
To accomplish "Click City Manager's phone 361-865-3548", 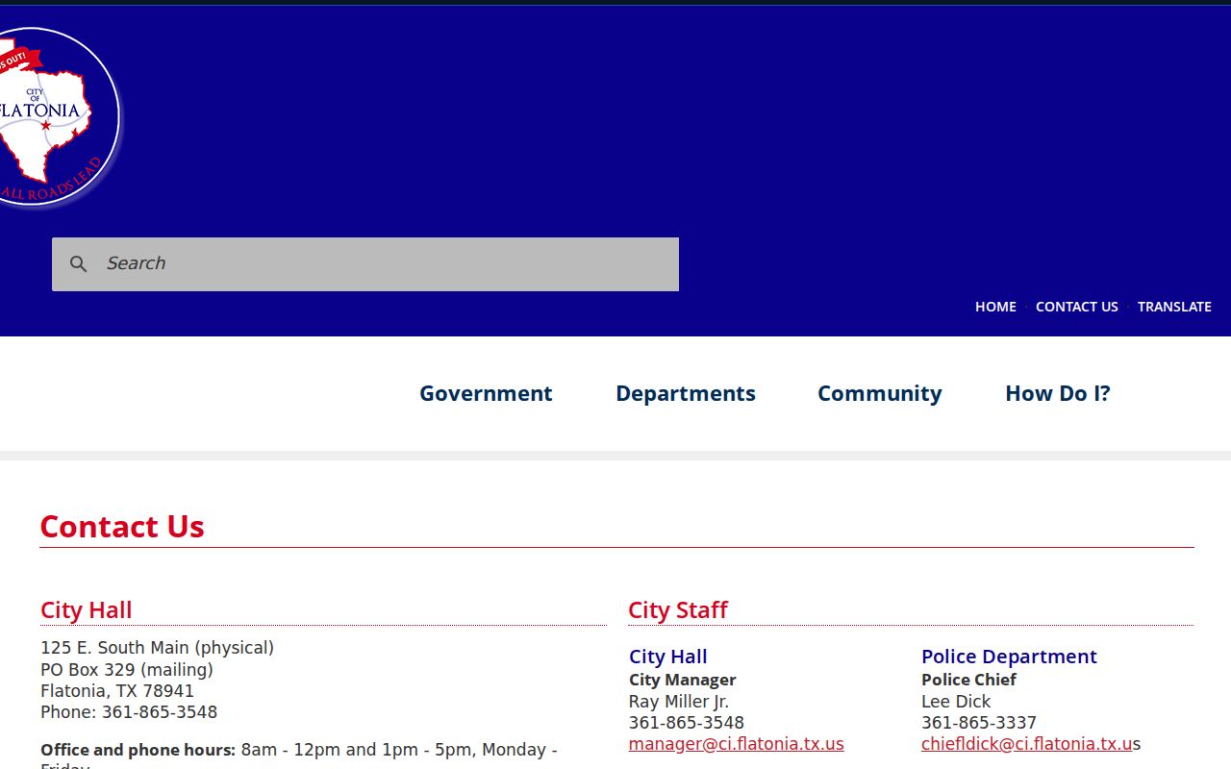I will click(687, 723).
